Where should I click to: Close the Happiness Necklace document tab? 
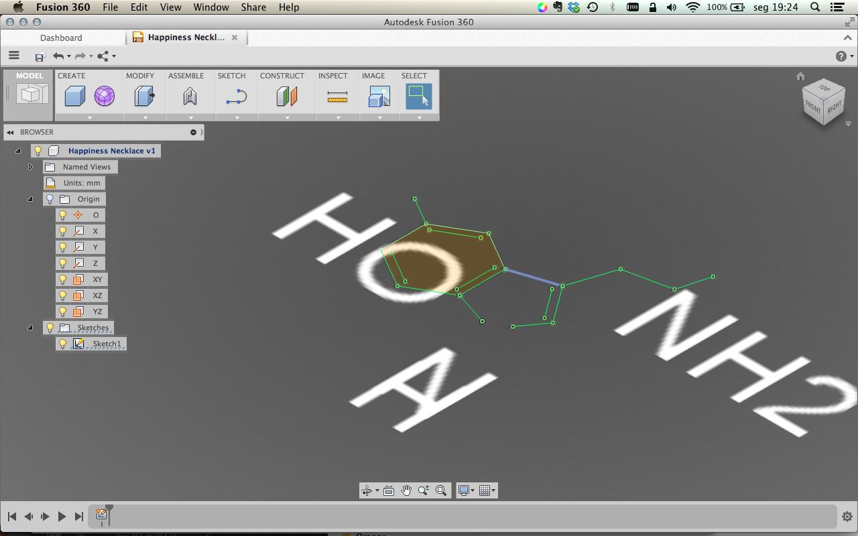coord(235,38)
